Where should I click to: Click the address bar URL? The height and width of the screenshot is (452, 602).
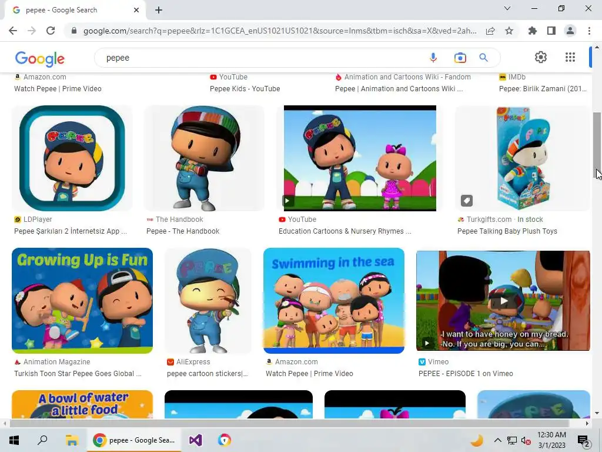coord(280,31)
